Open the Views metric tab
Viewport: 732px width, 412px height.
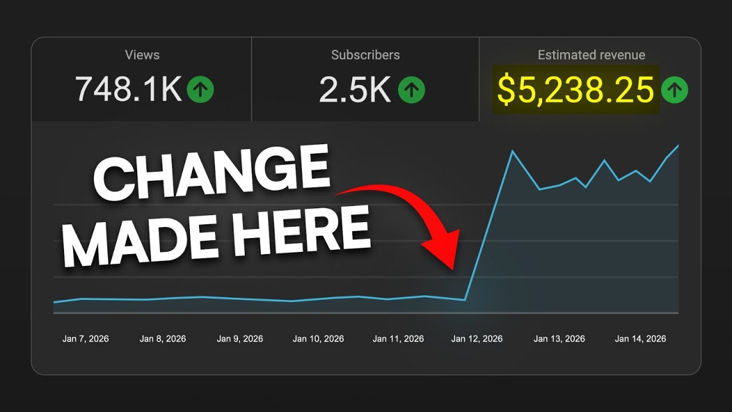tap(142, 79)
